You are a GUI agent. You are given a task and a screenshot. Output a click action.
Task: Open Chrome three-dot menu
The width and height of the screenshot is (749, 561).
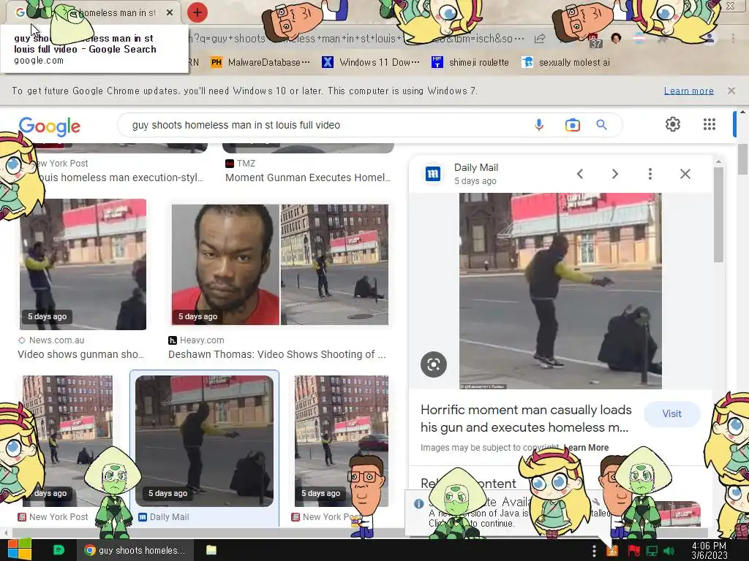[x=733, y=38]
